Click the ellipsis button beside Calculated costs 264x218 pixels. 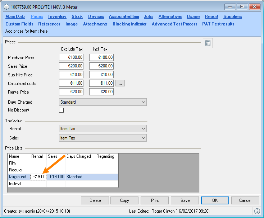pos(120,83)
